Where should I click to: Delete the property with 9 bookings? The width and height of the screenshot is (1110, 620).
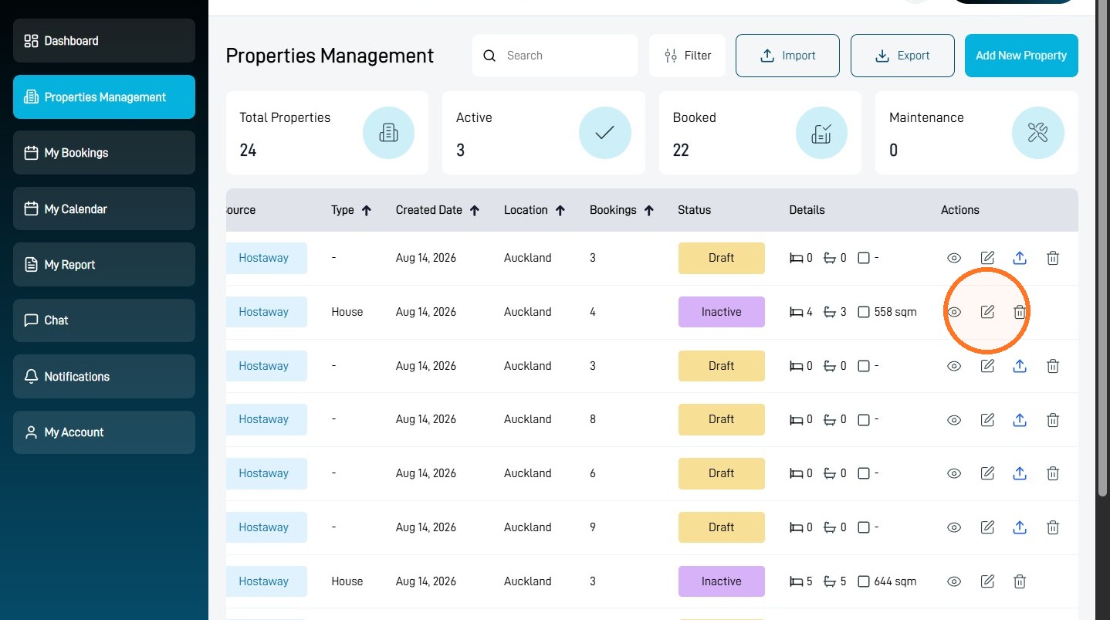click(x=1053, y=527)
